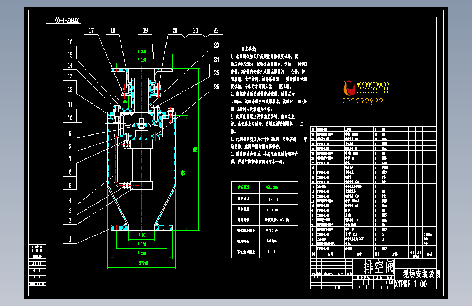
Task: Click part callout number 19
Action: pyautogui.click(x=145, y=30)
